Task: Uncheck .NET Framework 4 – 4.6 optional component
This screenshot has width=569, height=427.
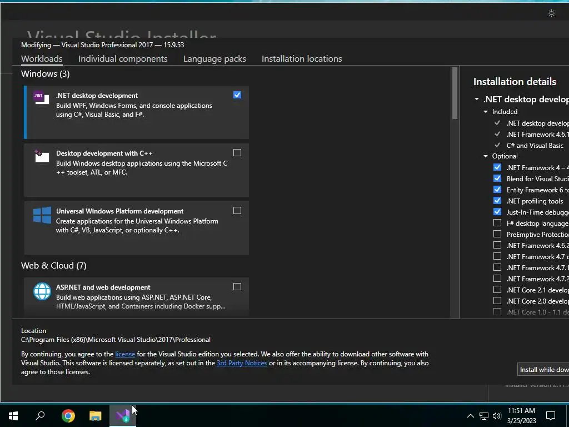Action: (497, 167)
